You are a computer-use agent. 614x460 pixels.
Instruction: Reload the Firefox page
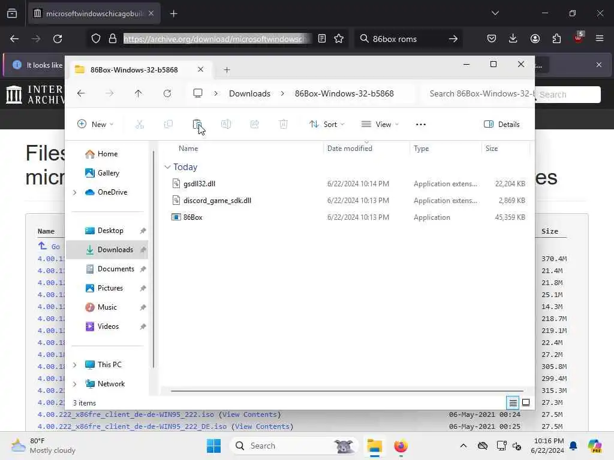[x=58, y=39]
